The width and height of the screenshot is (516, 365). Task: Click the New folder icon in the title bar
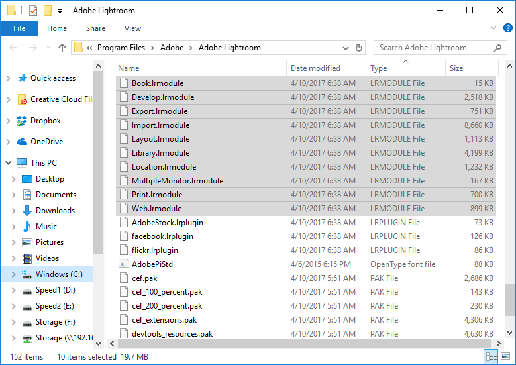(48, 11)
